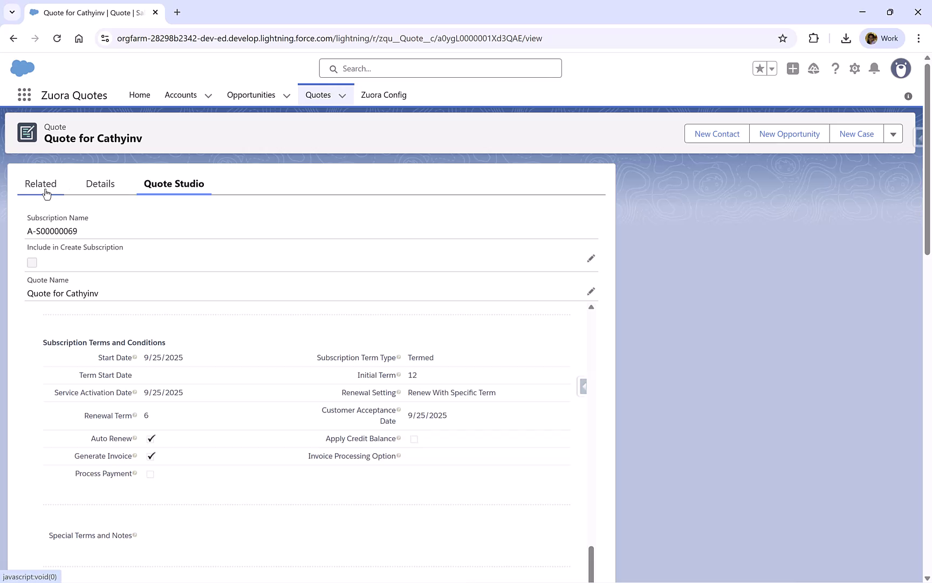Open the Salesforce App Launcher waffle icon
This screenshot has width=932, height=583.
(x=24, y=94)
